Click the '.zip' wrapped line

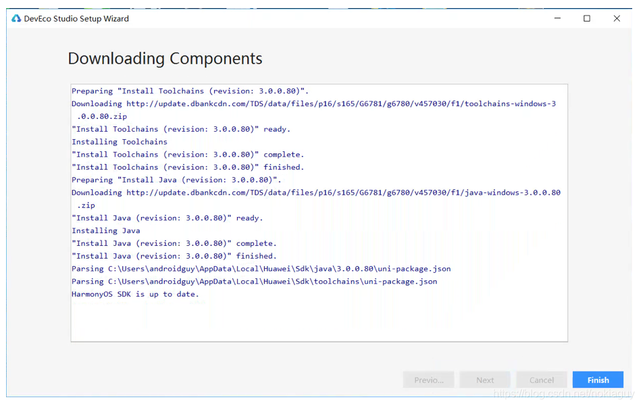click(x=86, y=205)
